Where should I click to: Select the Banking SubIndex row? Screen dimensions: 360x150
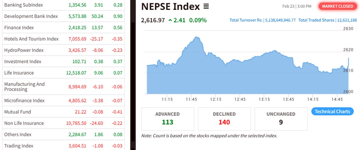click(24, 5)
